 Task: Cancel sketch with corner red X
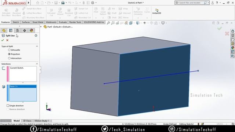click(227, 33)
